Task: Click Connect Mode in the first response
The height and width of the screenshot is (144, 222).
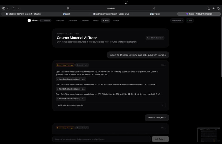Action: pos(82,65)
